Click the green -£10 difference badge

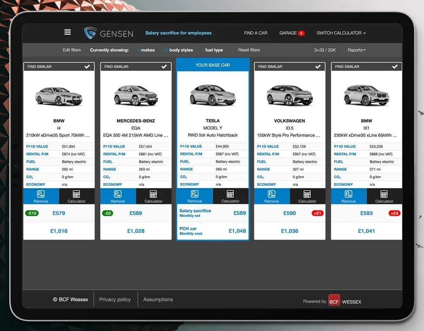click(32, 213)
